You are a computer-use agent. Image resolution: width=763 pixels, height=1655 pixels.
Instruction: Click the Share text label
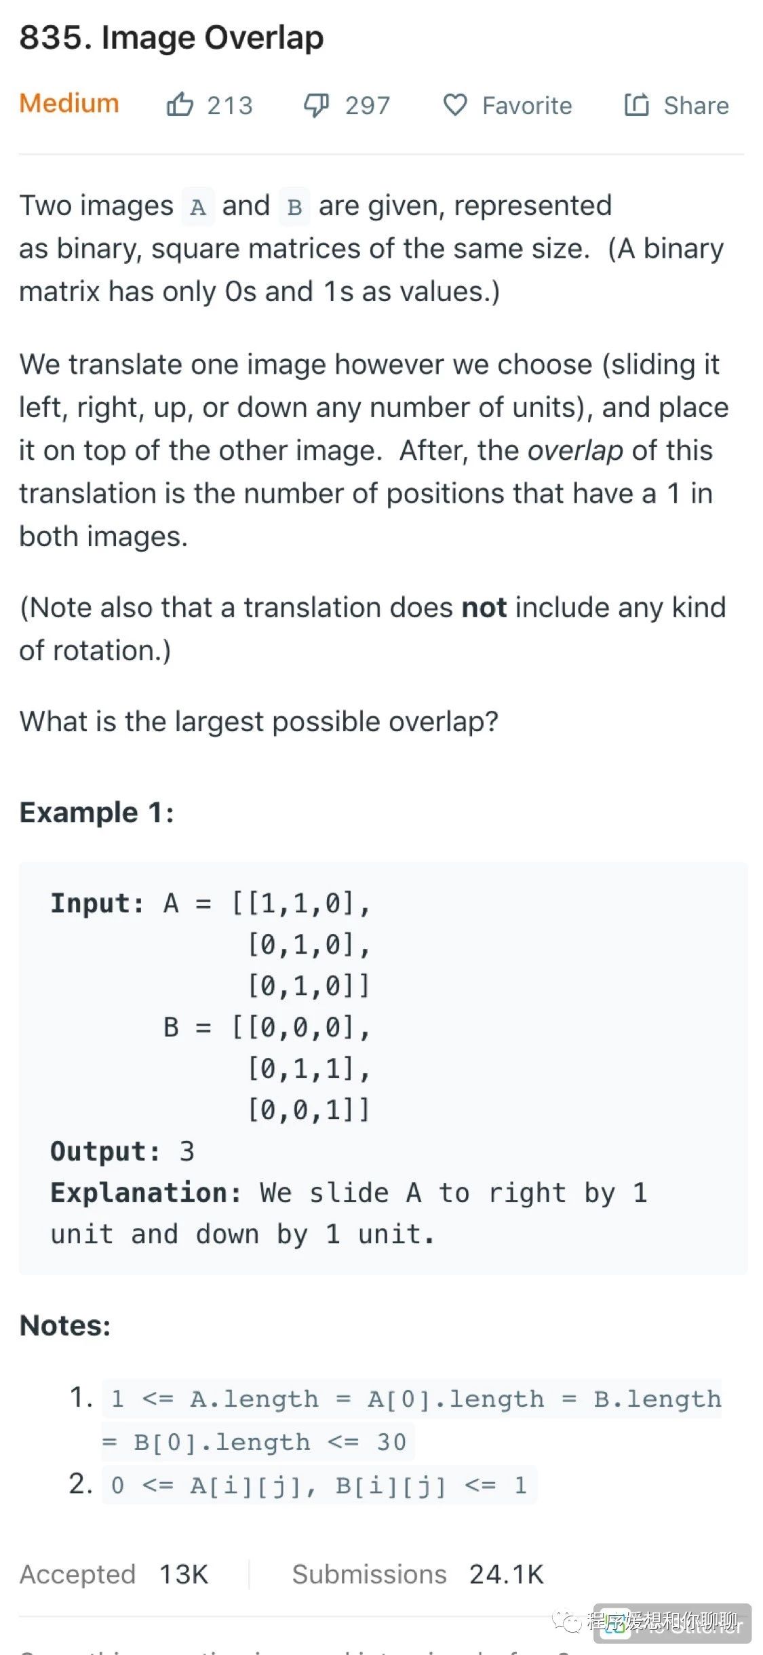[x=696, y=105]
